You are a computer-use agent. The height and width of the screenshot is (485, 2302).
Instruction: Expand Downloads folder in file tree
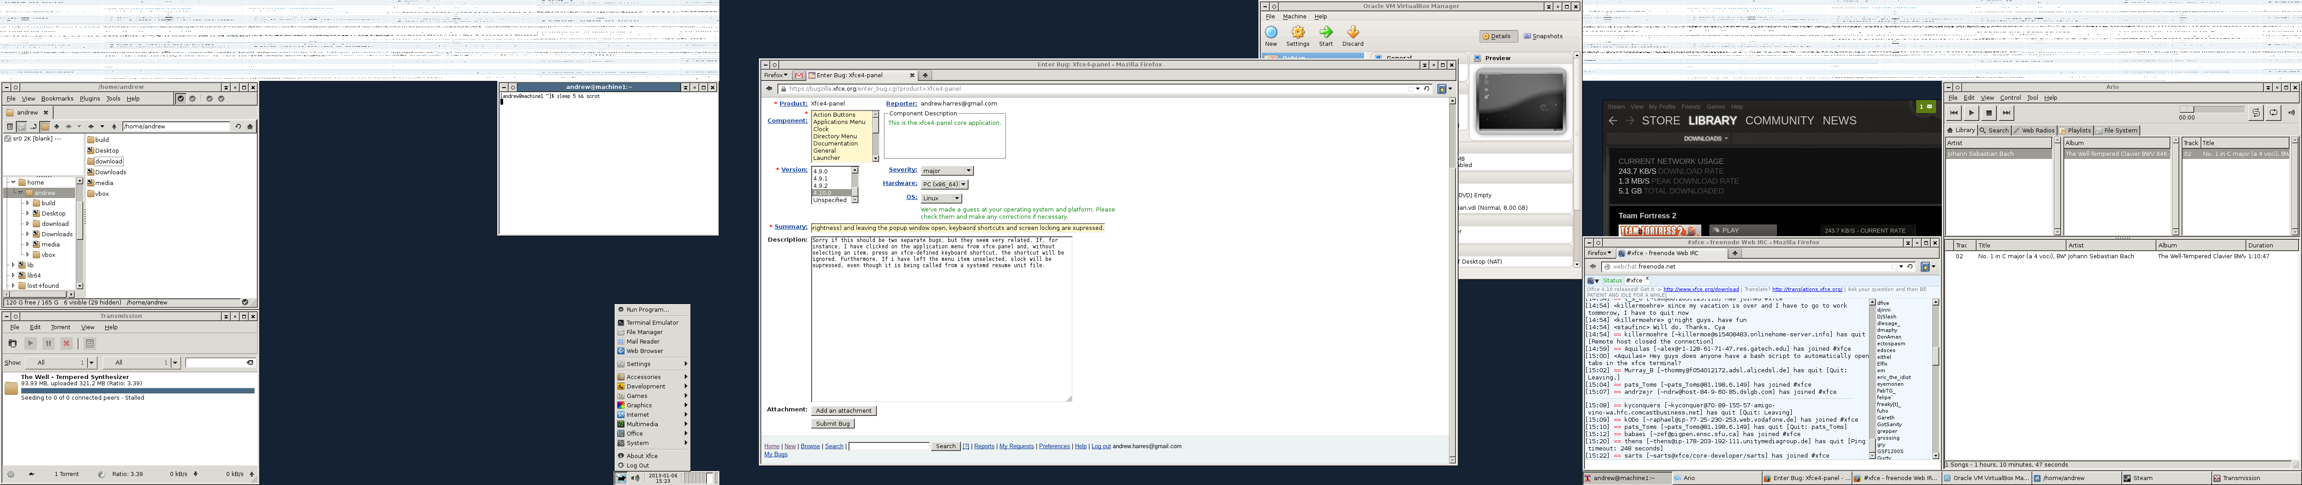(27, 234)
